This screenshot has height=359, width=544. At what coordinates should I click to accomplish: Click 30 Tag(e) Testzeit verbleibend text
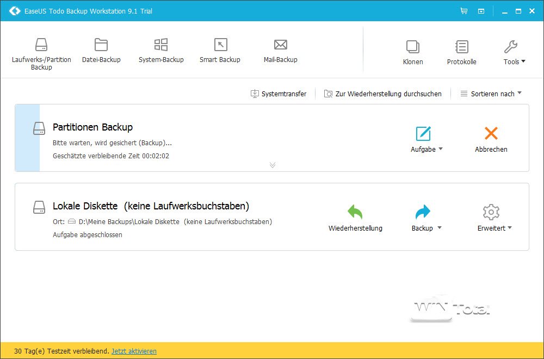pos(62,351)
